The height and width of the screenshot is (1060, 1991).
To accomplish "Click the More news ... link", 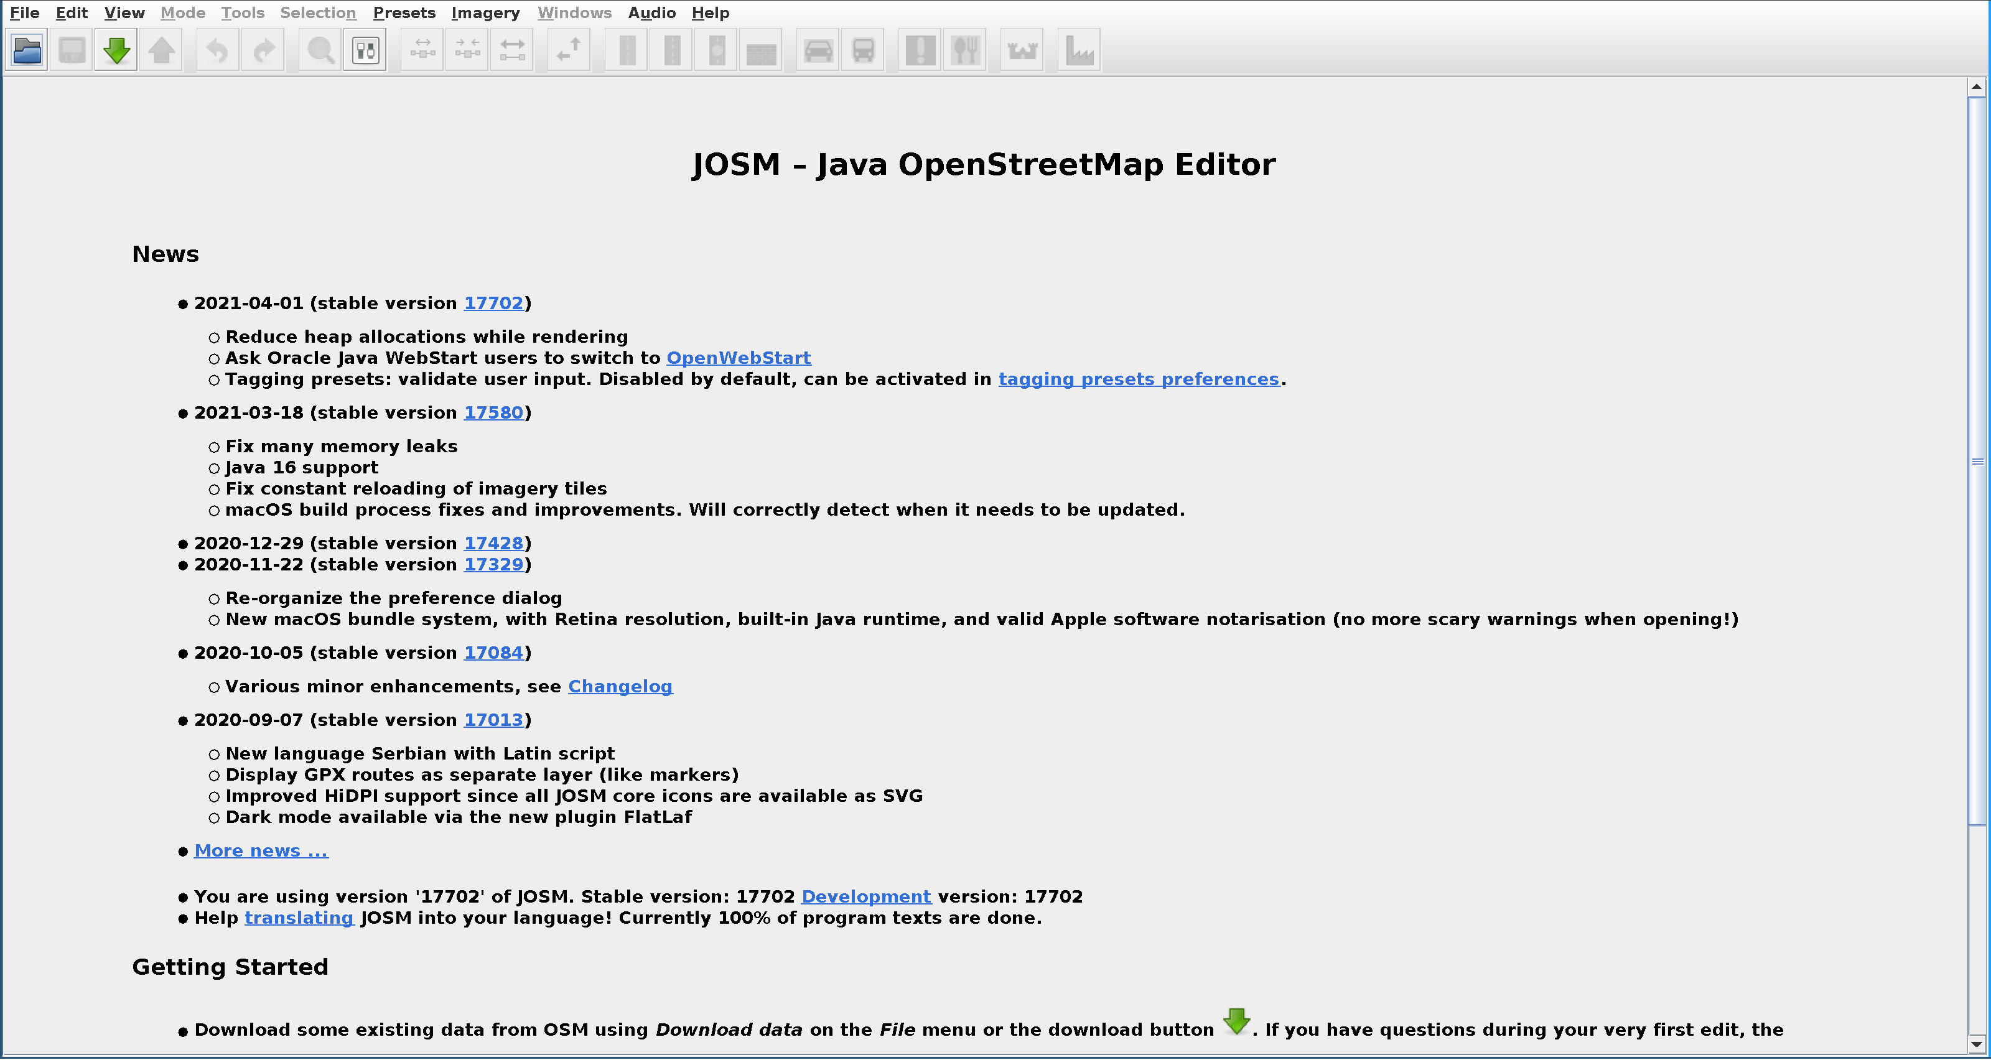I will coord(261,850).
